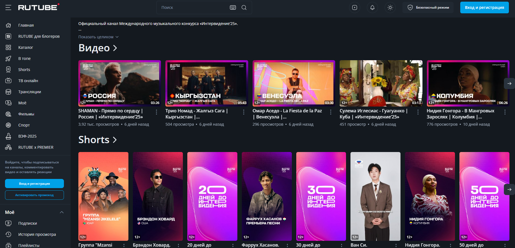
Task: Open options for Группа Mzansi short
Action: (124, 246)
